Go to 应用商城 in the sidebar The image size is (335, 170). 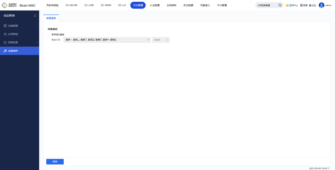13,34
